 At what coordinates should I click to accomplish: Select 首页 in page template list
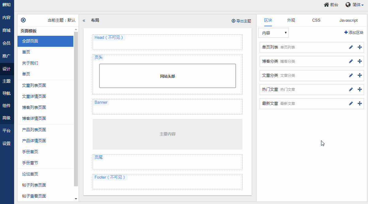click(x=26, y=52)
